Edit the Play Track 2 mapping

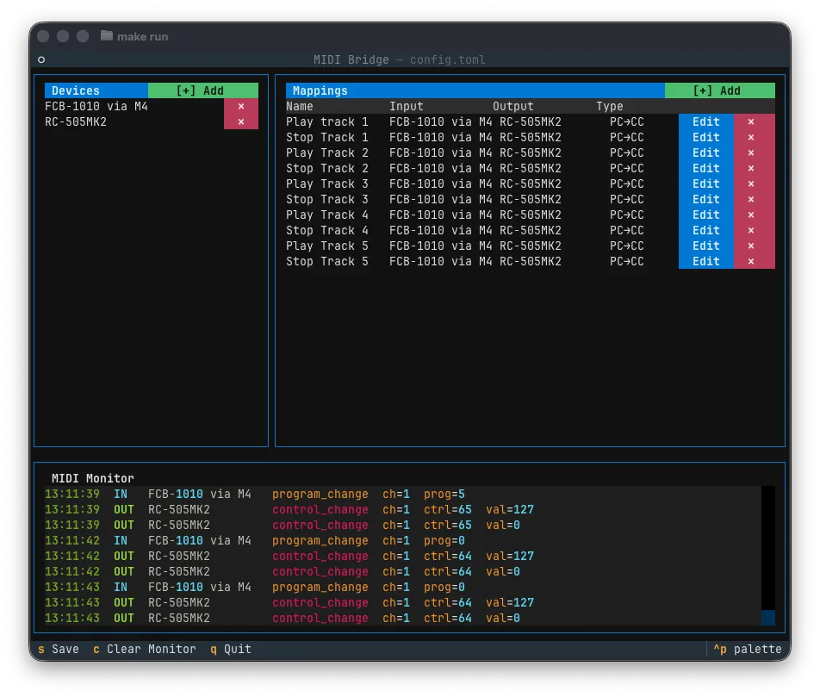click(706, 152)
